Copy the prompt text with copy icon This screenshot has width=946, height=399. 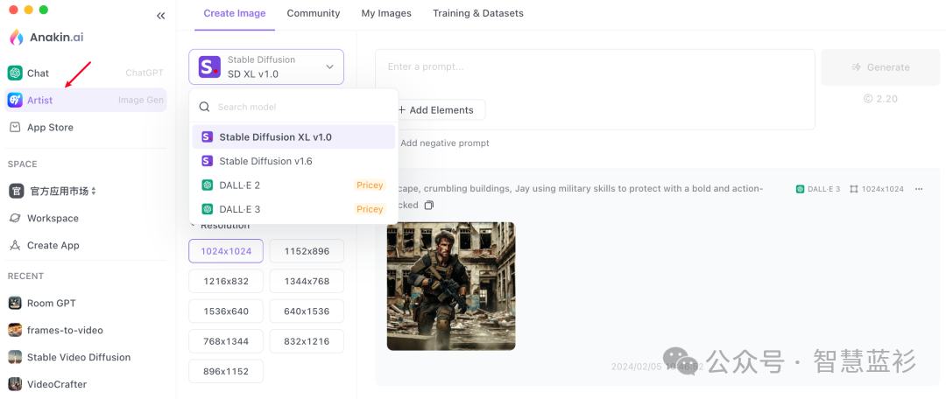429,206
